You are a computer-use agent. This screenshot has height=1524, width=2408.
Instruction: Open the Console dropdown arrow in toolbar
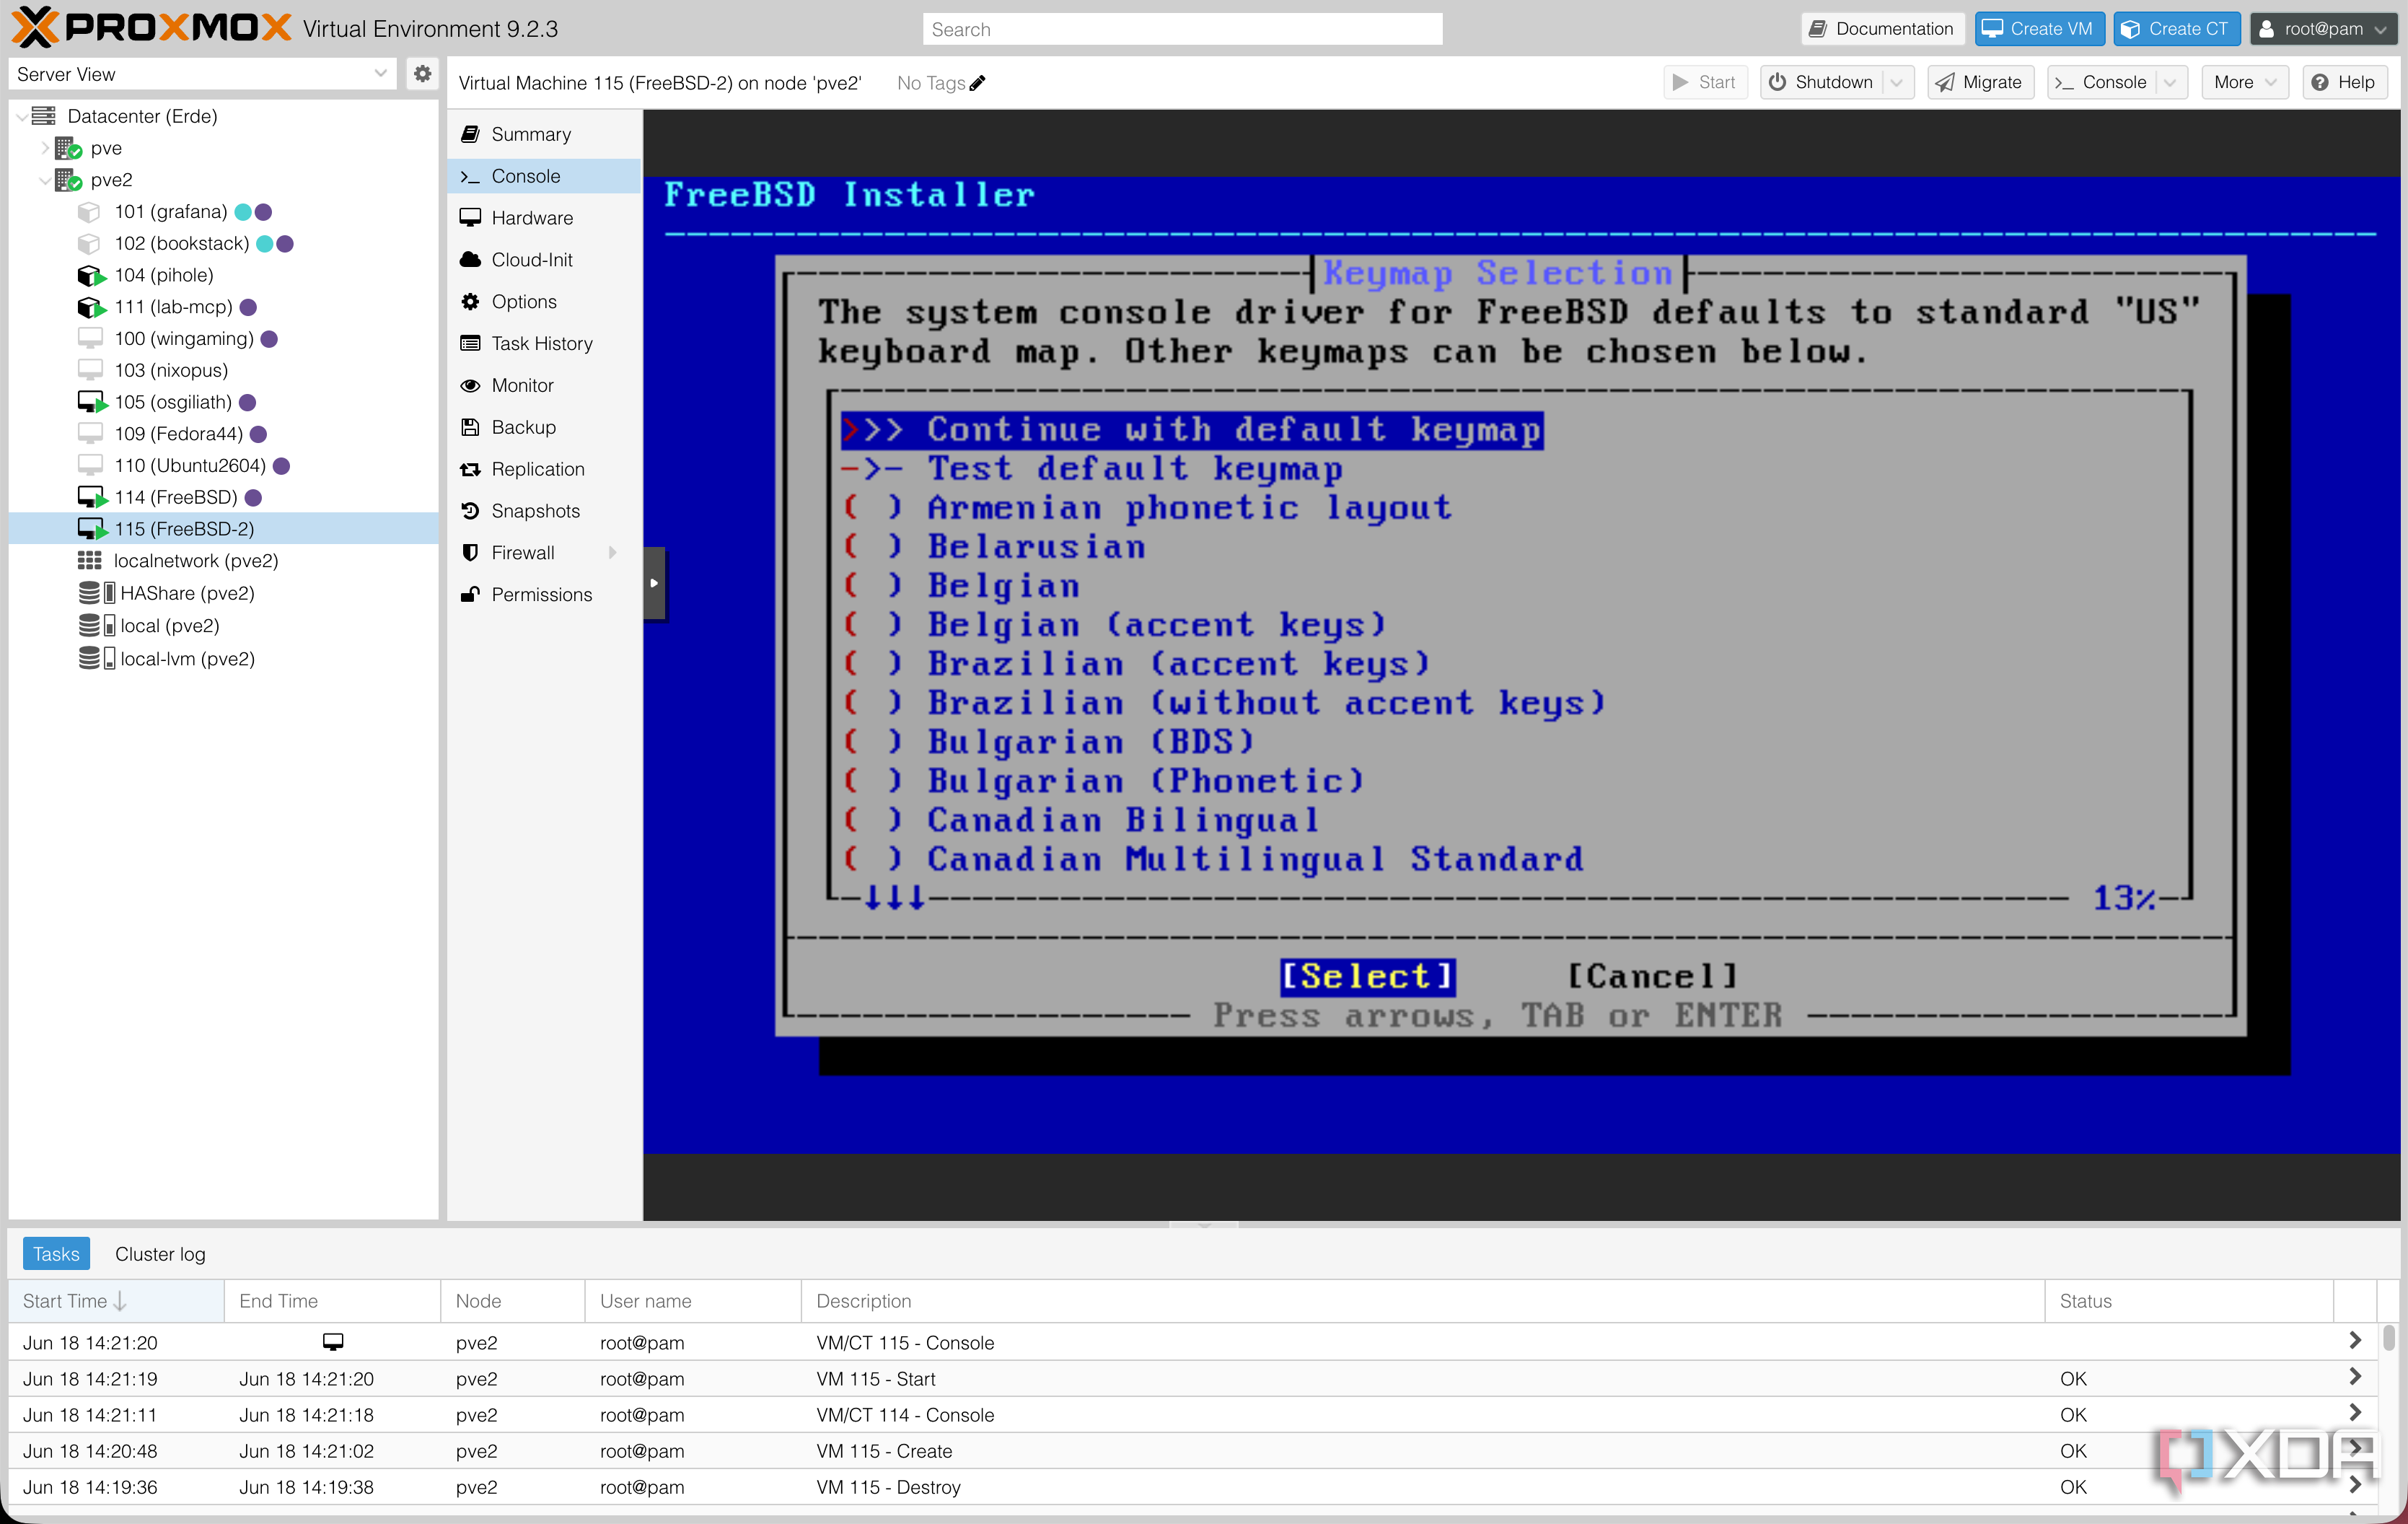pos(2169,83)
